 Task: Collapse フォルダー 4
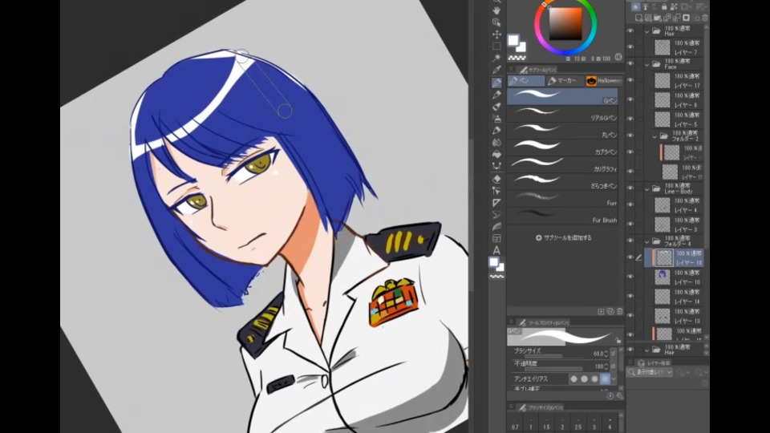(x=646, y=241)
